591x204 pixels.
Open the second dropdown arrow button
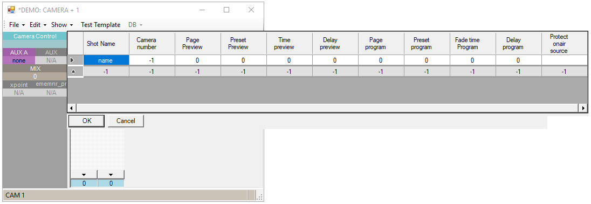(x=111, y=175)
